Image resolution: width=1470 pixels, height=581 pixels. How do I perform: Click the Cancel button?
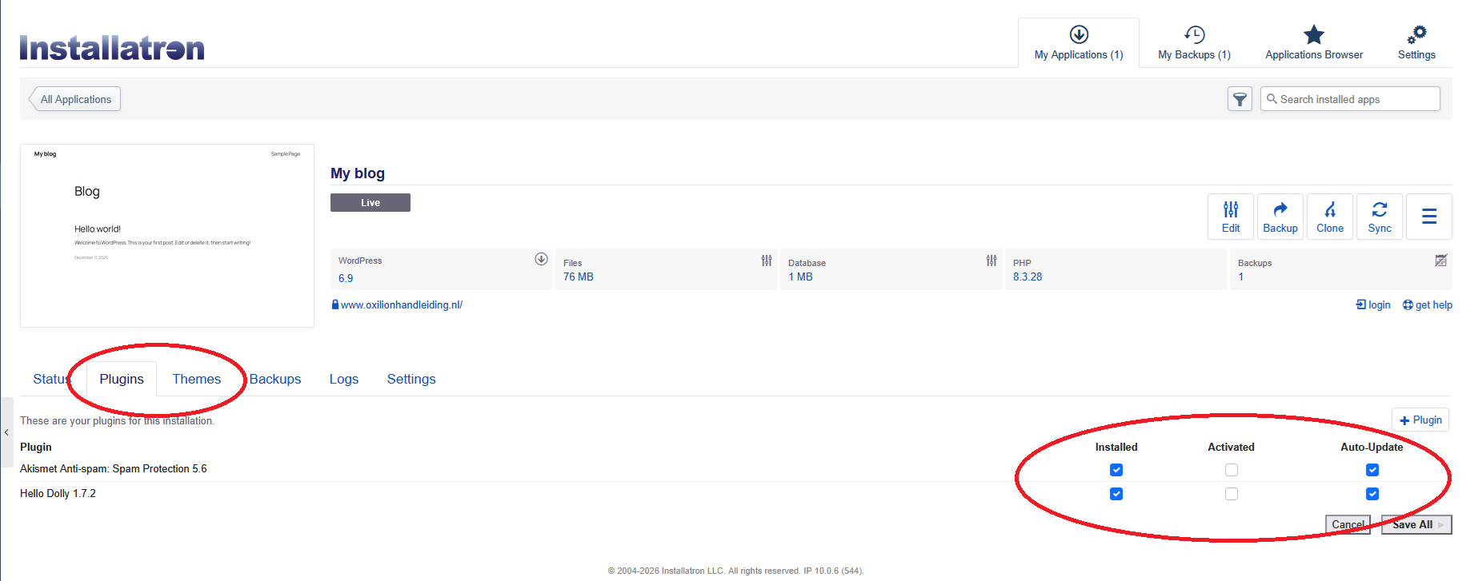pos(1348,524)
